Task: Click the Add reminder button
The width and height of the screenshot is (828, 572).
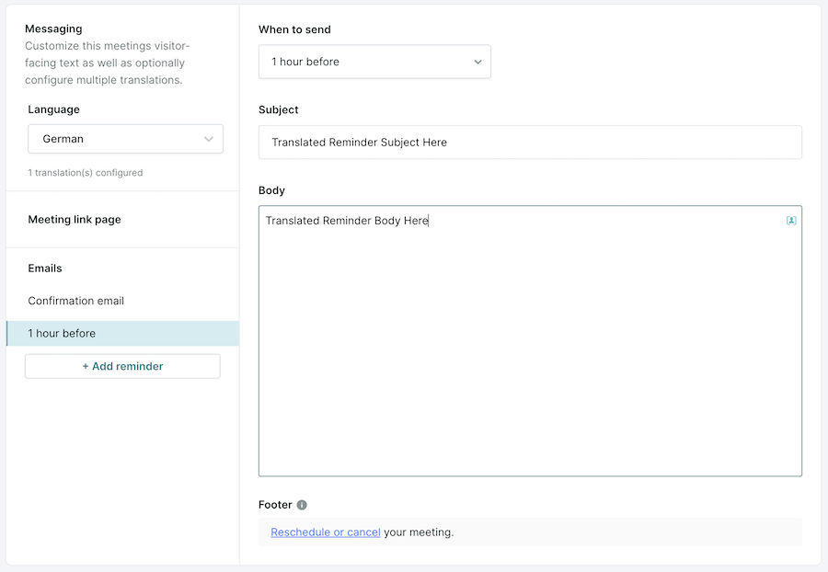Action: 122,366
